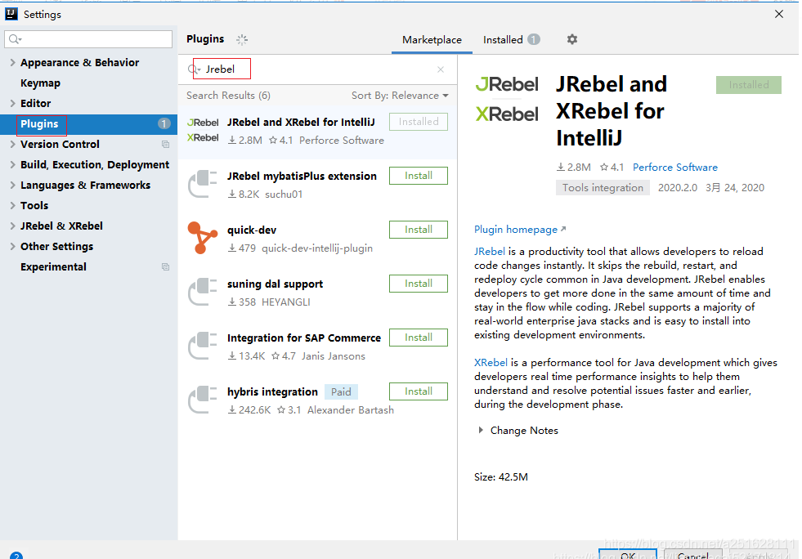This screenshot has height=559, width=802.
Task: Expand Appearance & Behavior section
Action: click(12, 62)
